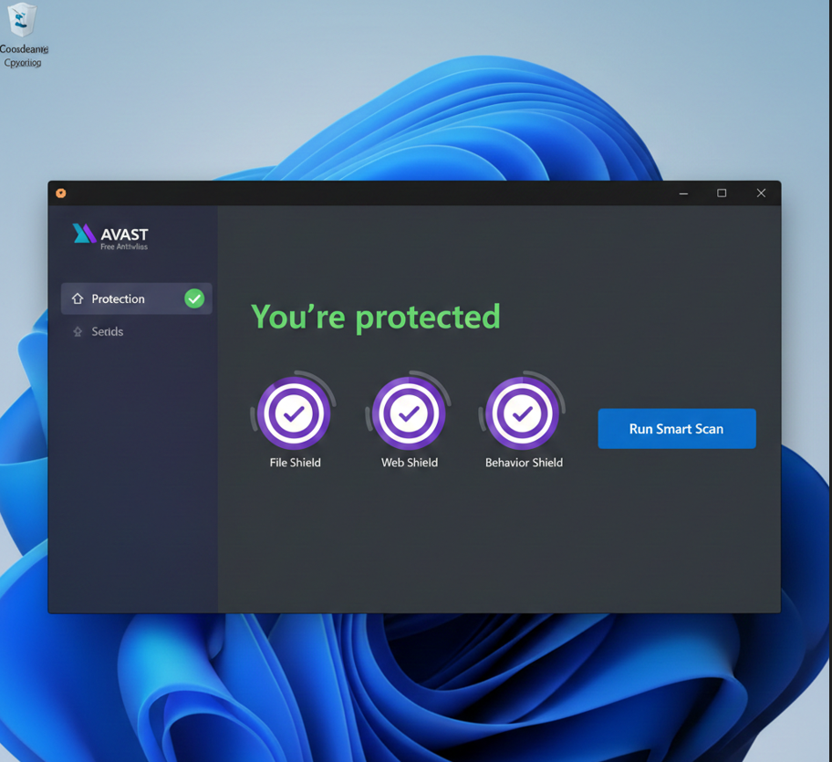The height and width of the screenshot is (762, 832).
Task: Click the small icon below the Protection house icon
Action: [78, 332]
